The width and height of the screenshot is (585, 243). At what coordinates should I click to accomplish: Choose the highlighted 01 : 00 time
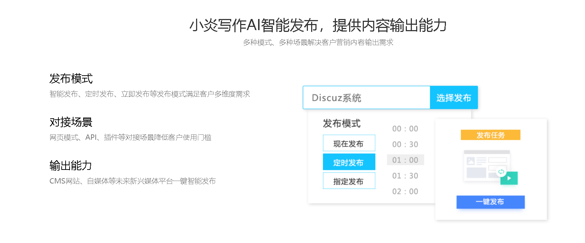coord(405,160)
